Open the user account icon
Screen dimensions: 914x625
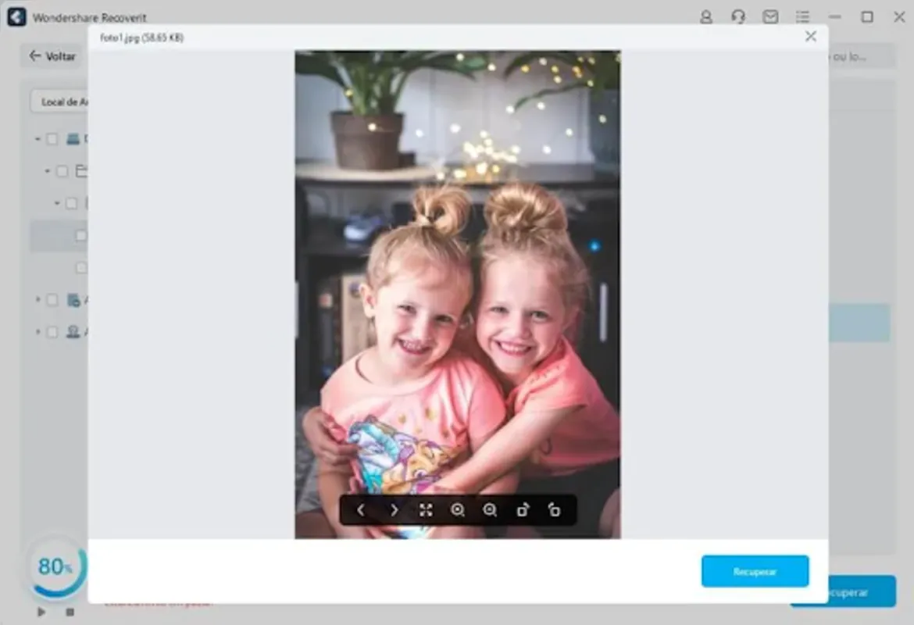[x=706, y=17]
